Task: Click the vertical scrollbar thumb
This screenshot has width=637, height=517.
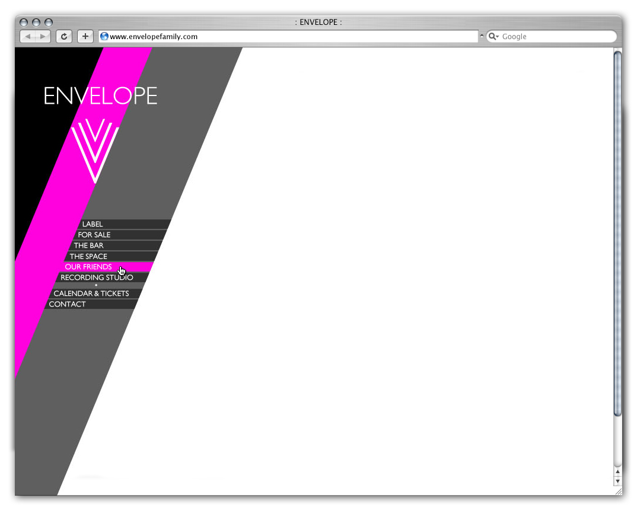Action: point(617,232)
